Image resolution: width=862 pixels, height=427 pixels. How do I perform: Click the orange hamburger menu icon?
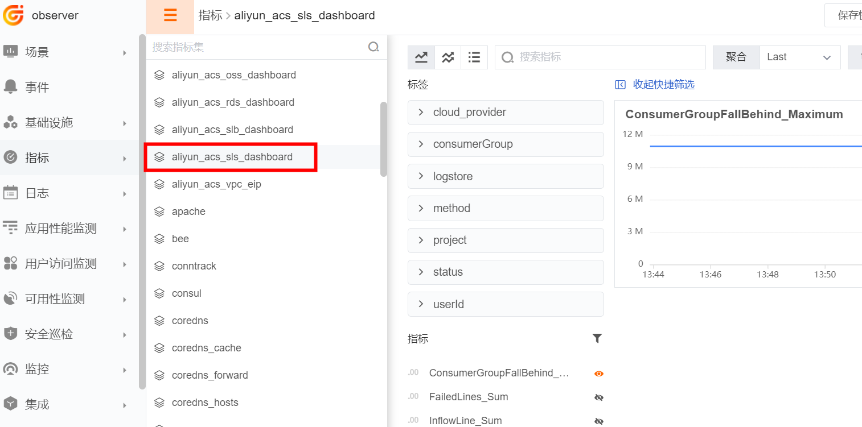pyautogui.click(x=170, y=15)
